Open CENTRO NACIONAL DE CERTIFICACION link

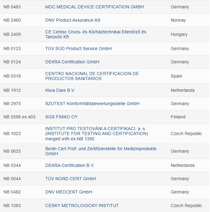coord(92,76)
